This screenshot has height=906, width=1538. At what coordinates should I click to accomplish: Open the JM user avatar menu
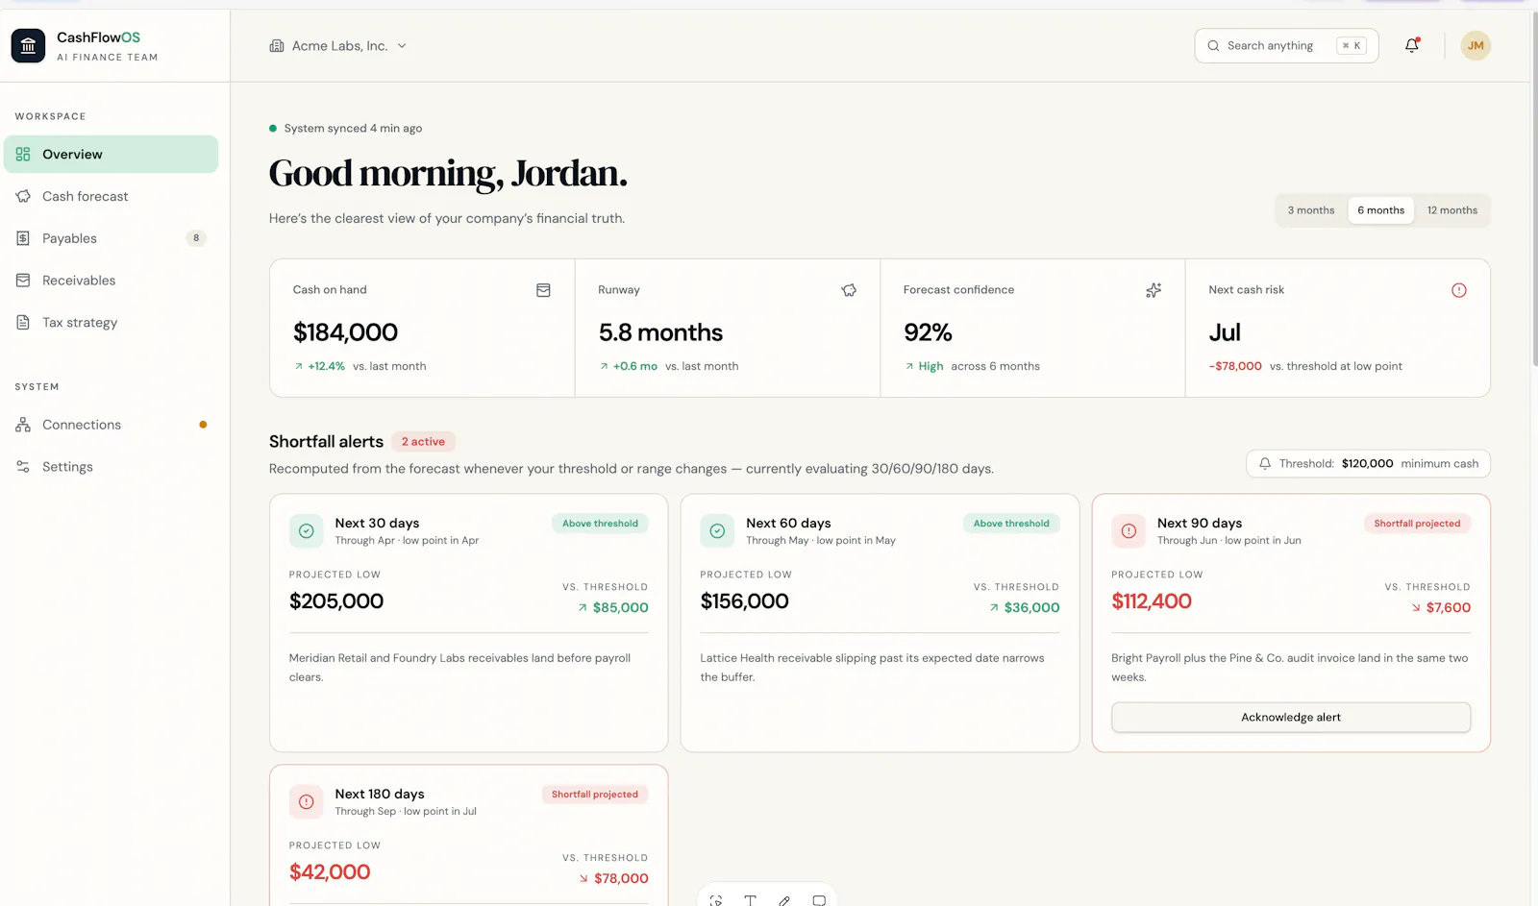(1476, 45)
